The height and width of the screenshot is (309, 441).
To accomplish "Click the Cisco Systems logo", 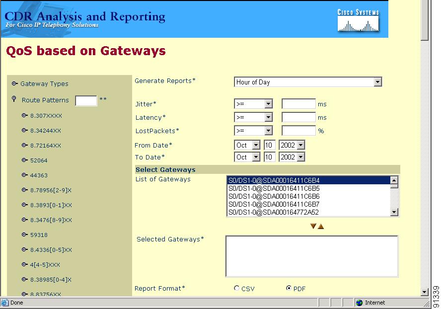I will (358, 20).
